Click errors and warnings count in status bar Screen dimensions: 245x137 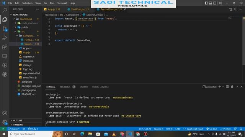(33, 129)
